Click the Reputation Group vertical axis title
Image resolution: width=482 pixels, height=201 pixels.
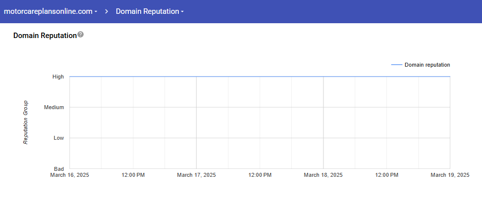(26, 122)
